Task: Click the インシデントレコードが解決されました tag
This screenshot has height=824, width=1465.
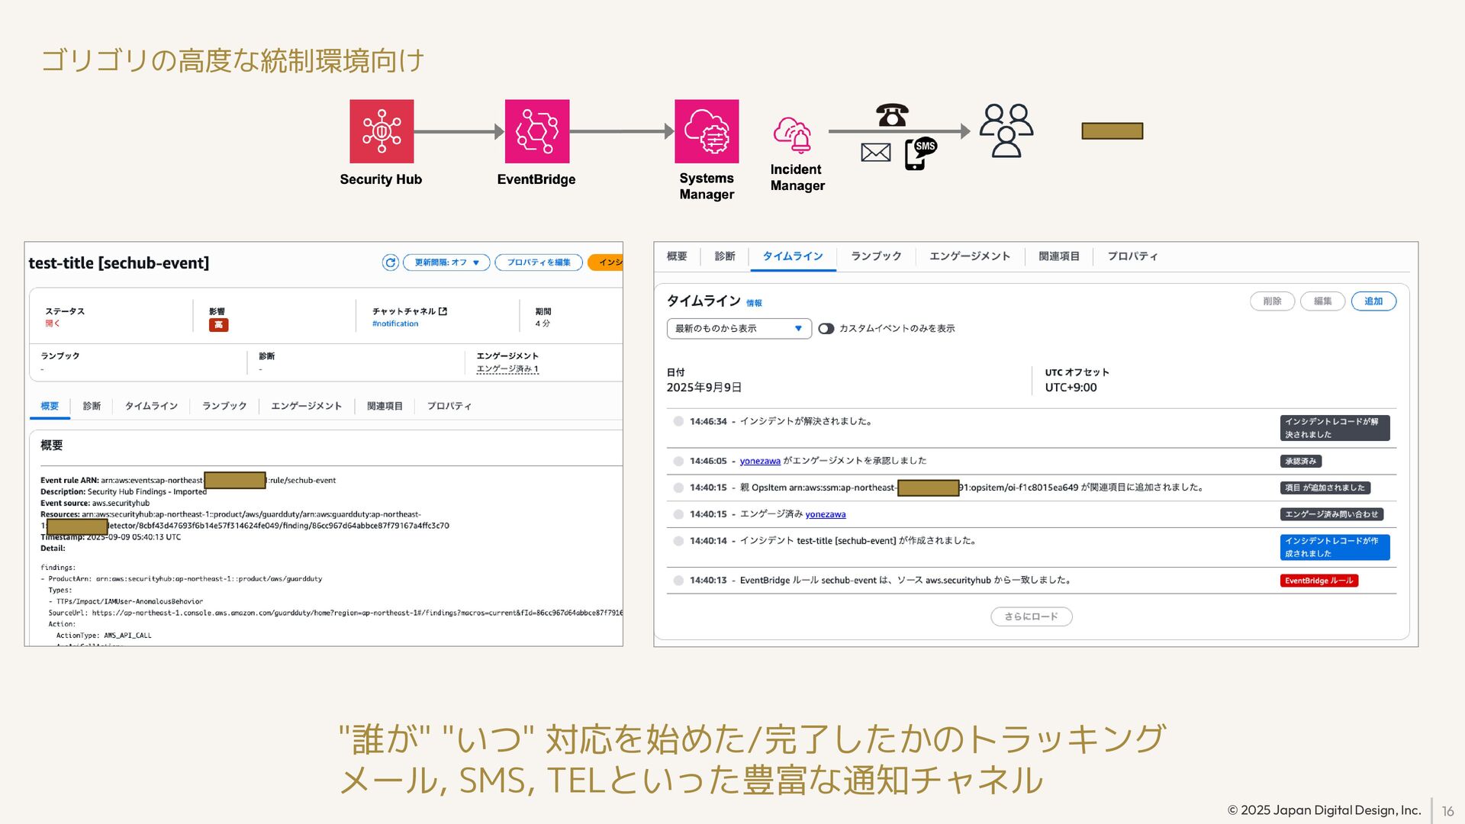Action: pos(1335,428)
